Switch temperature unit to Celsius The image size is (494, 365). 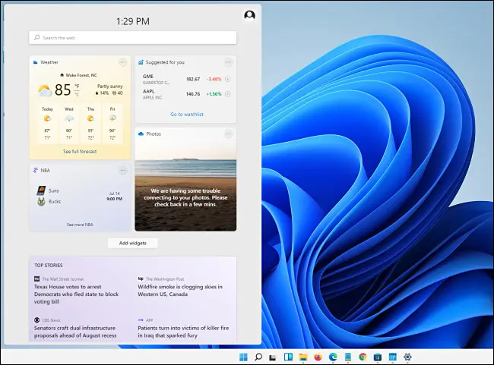pyautogui.click(x=78, y=95)
